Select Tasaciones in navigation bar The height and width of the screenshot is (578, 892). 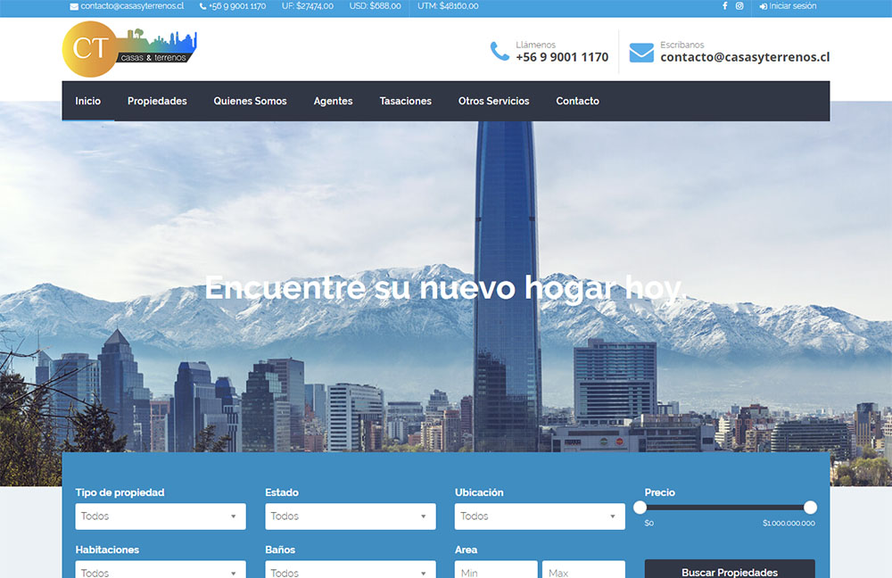tap(405, 101)
